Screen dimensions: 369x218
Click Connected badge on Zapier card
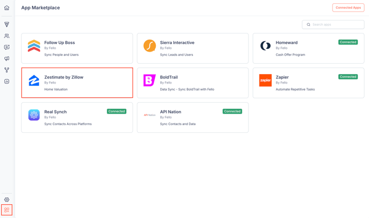coord(348,77)
